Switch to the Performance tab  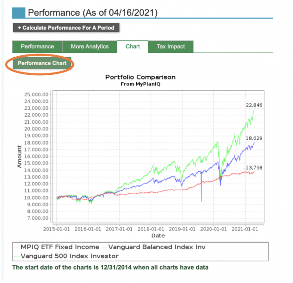point(37,46)
